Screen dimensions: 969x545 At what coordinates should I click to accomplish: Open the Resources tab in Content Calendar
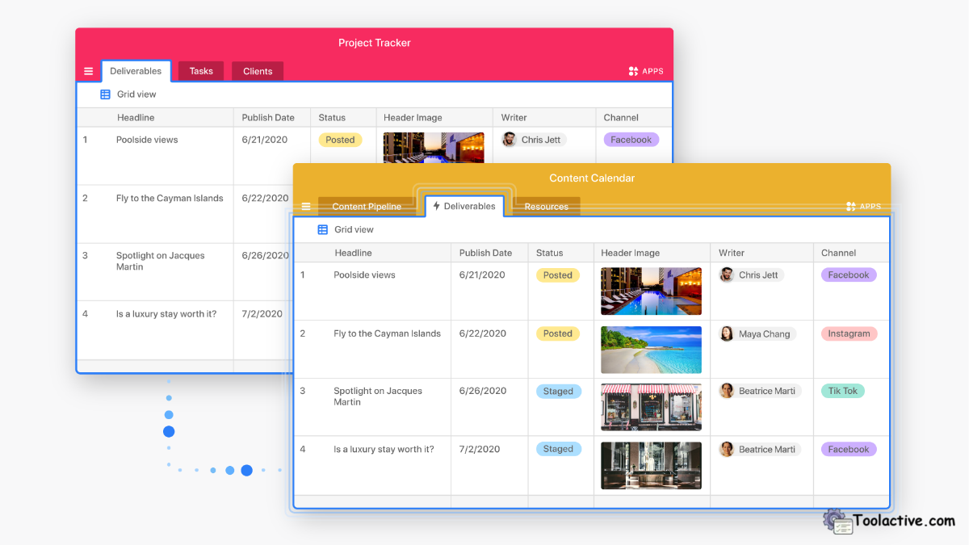tap(546, 206)
